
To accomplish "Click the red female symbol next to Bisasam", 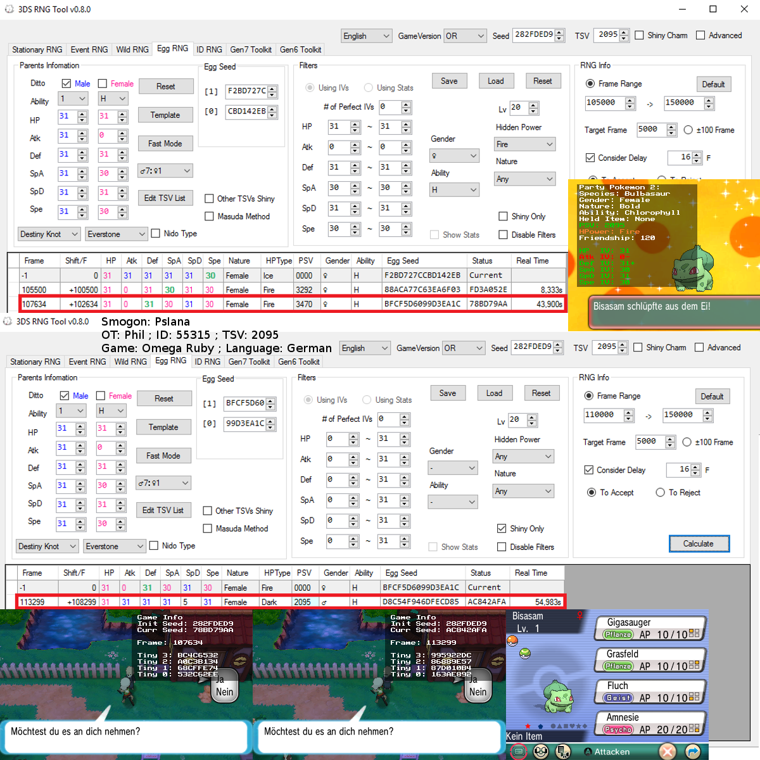I will (x=579, y=615).
